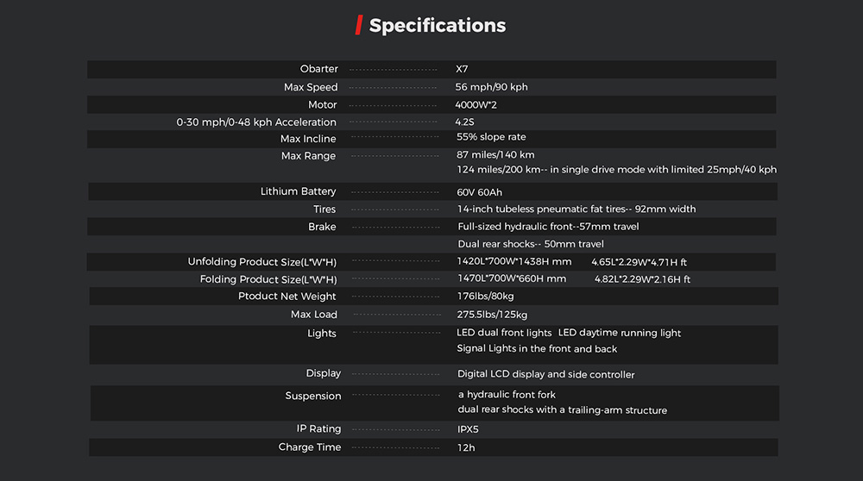The width and height of the screenshot is (863, 481).
Task: Click the single drive mode range note
Action: [x=616, y=170]
